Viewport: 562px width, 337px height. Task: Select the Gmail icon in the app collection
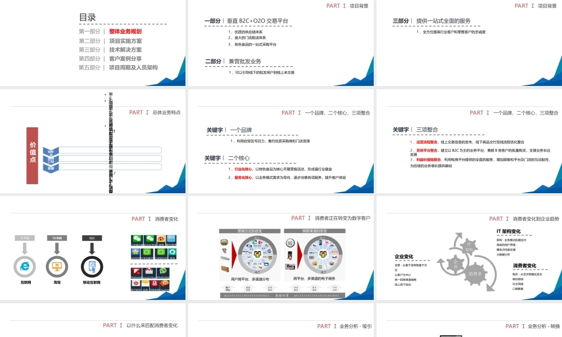tap(149, 271)
